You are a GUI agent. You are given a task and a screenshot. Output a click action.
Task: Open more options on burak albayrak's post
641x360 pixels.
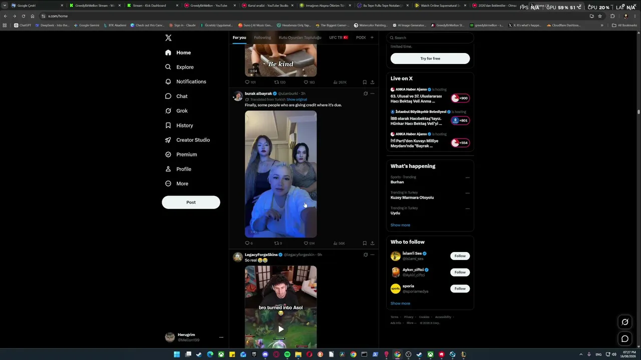coord(372,93)
